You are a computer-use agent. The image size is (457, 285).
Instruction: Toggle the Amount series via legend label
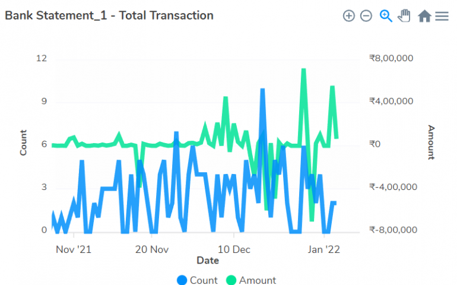(x=258, y=280)
